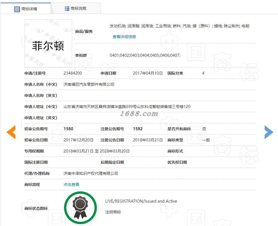This screenshot has height=226, width=278.
Task: Go to next trademark with blue arrow
Action: (269, 132)
